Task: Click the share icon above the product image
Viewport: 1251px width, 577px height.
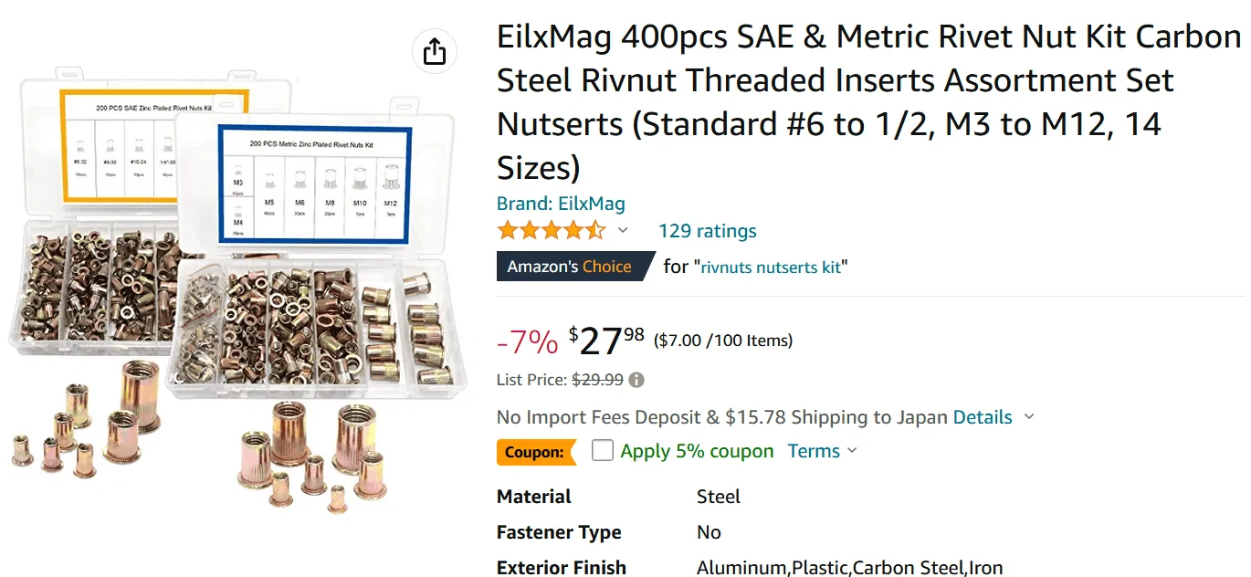Action: [435, 51]
